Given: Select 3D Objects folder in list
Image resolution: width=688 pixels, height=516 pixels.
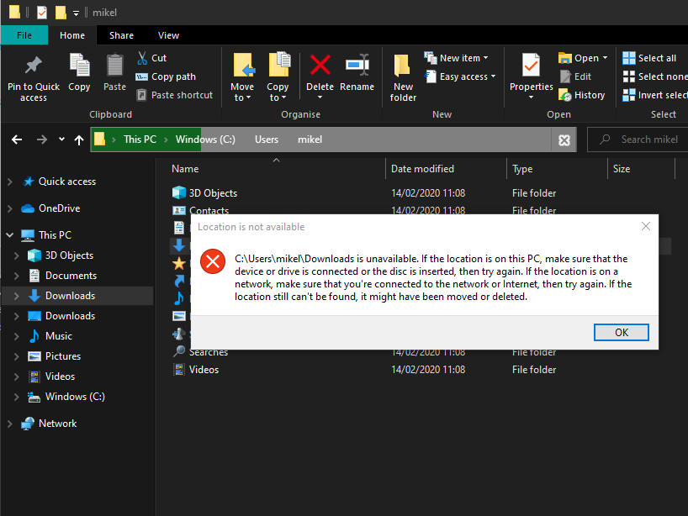Looking at the screenshot, I should (214, 193).
